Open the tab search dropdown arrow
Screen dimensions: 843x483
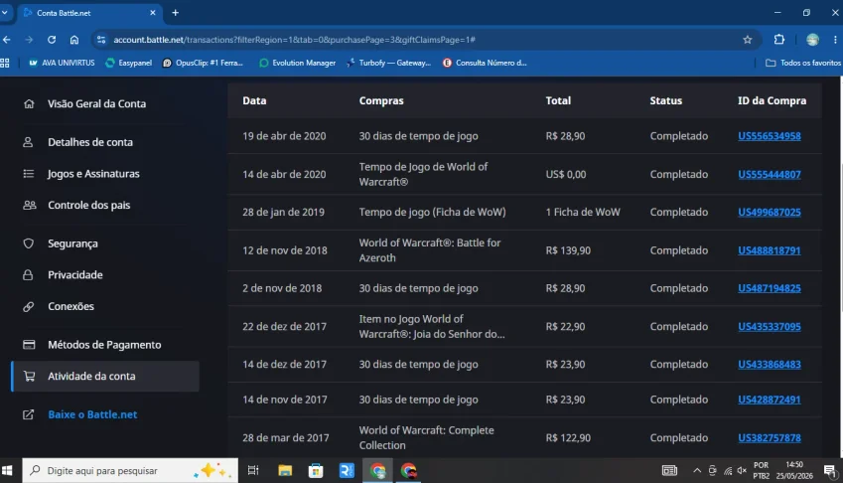click(x=5, y=12)
